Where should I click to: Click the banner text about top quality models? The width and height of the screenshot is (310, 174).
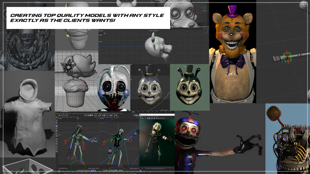87,18
